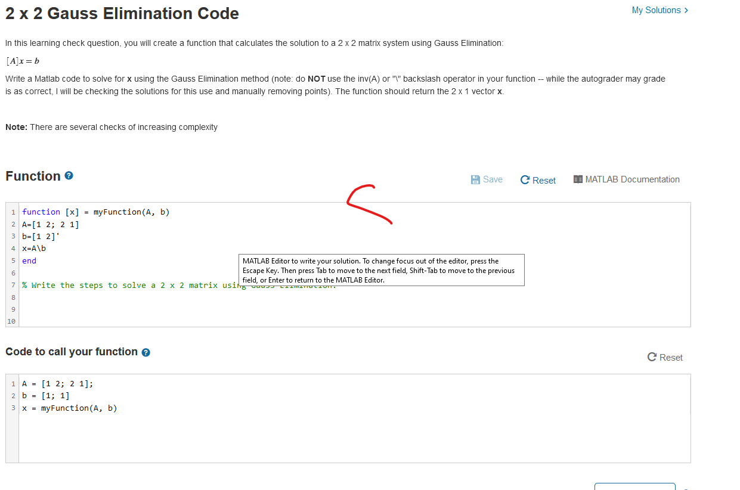Image resolution: width=740 pixels, height=490 pixels.
Task: Click the refresh arrow of the lower Reset control
Action: coord(651,357)
